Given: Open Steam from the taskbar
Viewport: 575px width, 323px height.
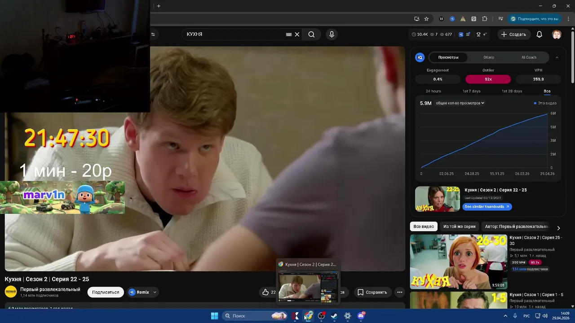Looking at the screenshot, I should 334,316.
